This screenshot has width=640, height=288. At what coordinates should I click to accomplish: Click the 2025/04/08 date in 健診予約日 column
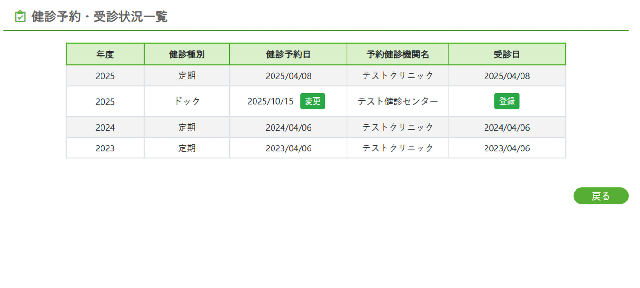(x=288, y=76)
